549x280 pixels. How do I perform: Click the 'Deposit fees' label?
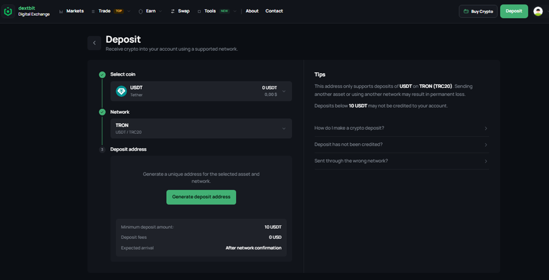click(x=134, y=237)
